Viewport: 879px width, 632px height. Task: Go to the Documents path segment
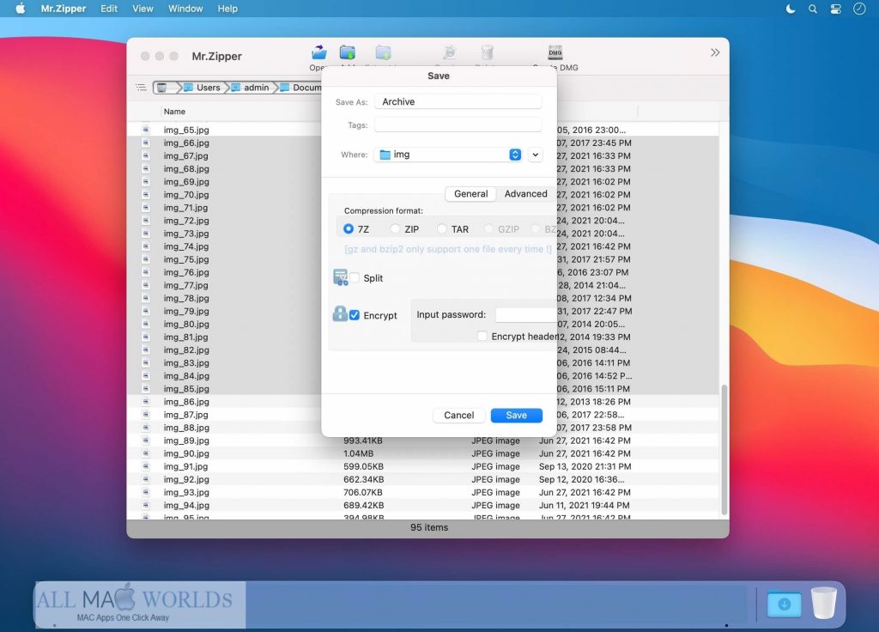(x=300, y=88)
